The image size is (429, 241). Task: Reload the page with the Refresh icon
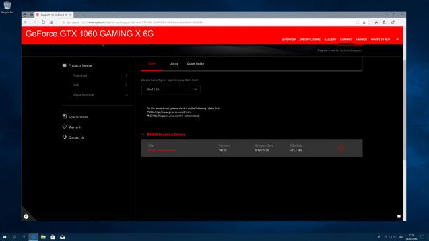click(43, 22)
